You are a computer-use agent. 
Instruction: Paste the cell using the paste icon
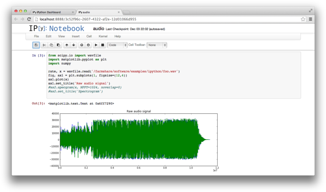point(59,45)
